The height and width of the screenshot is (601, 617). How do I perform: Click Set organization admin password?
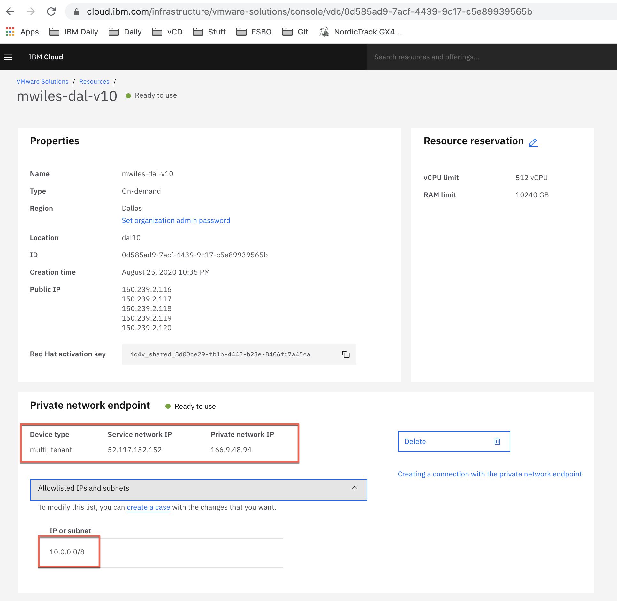176,221
